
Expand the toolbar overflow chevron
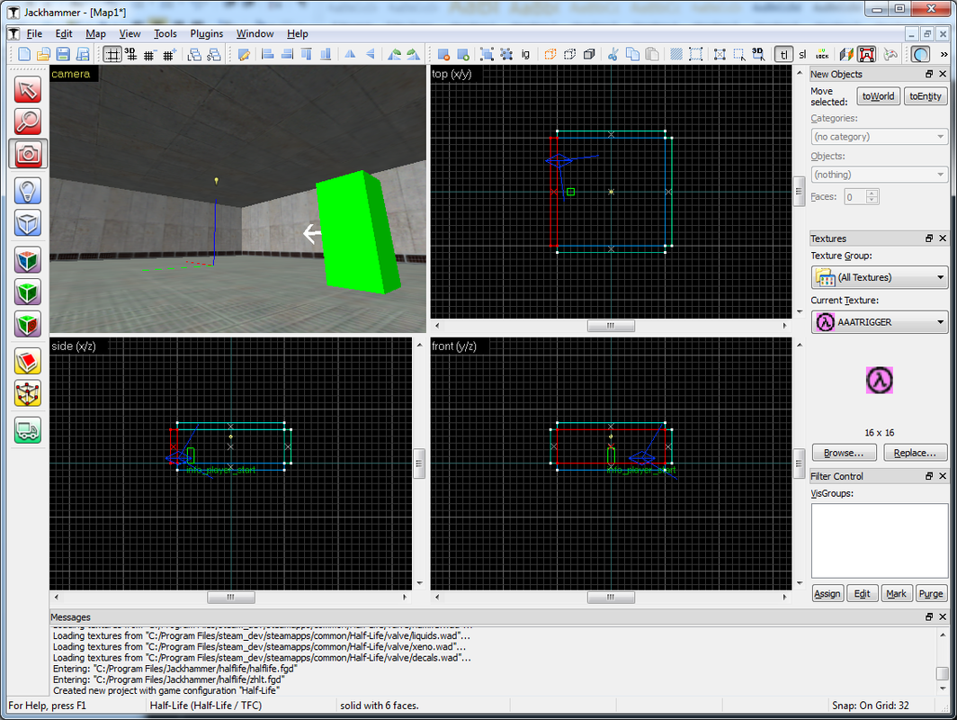[944, 54]
